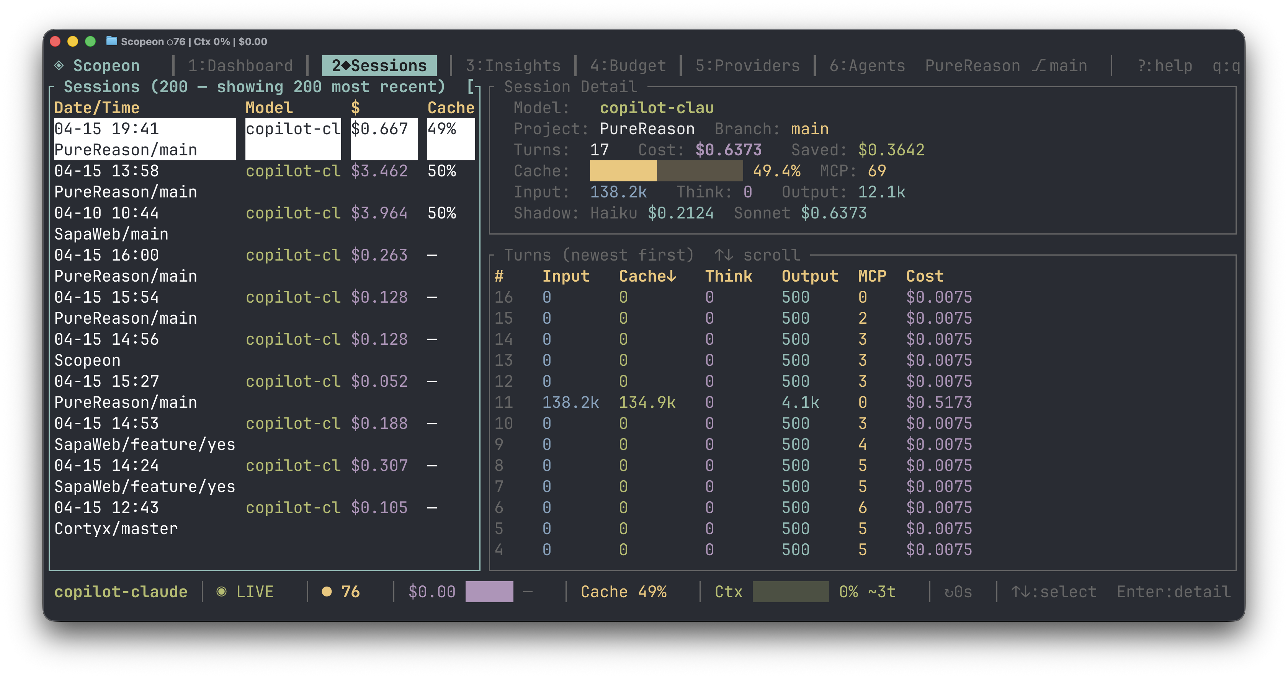Click the yellow dot session count icon
Viewport: 1288px width, 678px height.
pos(327,592)
